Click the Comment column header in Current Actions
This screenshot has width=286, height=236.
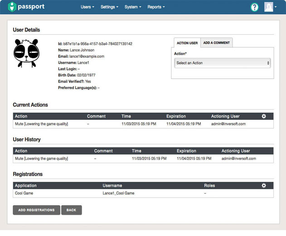click(96, 116)
